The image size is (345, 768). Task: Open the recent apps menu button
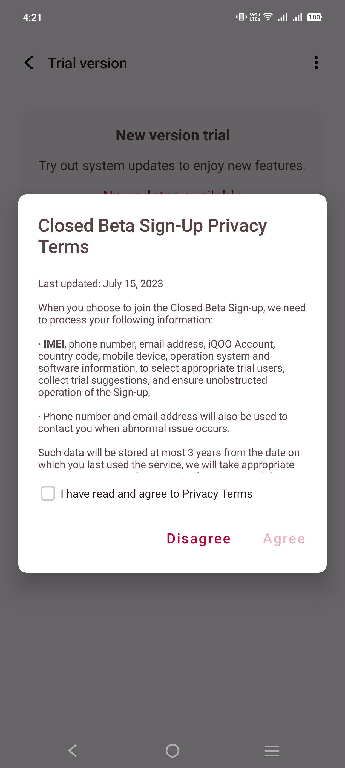(272, 750)
